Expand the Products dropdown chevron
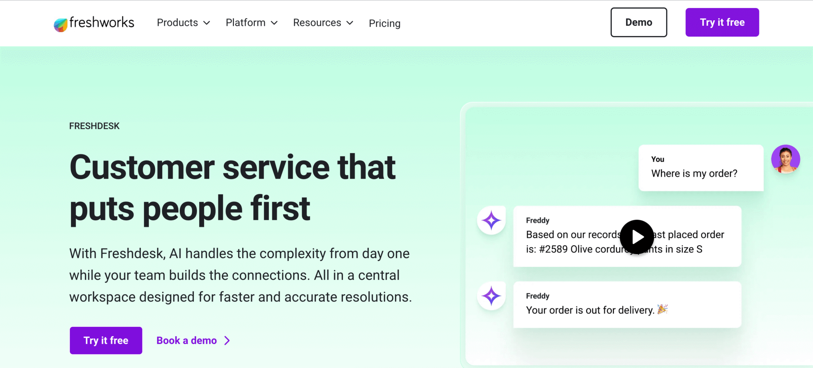The width and height of the screenshot is (813, 368). point(207,23)
